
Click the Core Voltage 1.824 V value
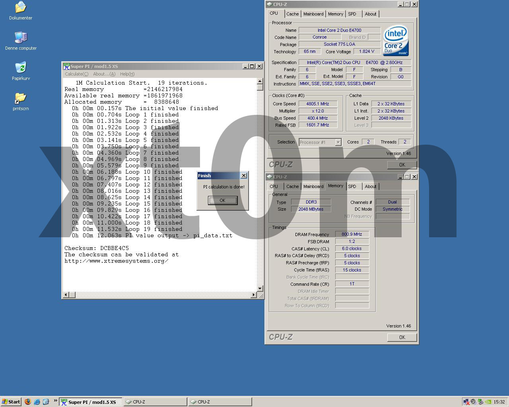coord(367,51)
